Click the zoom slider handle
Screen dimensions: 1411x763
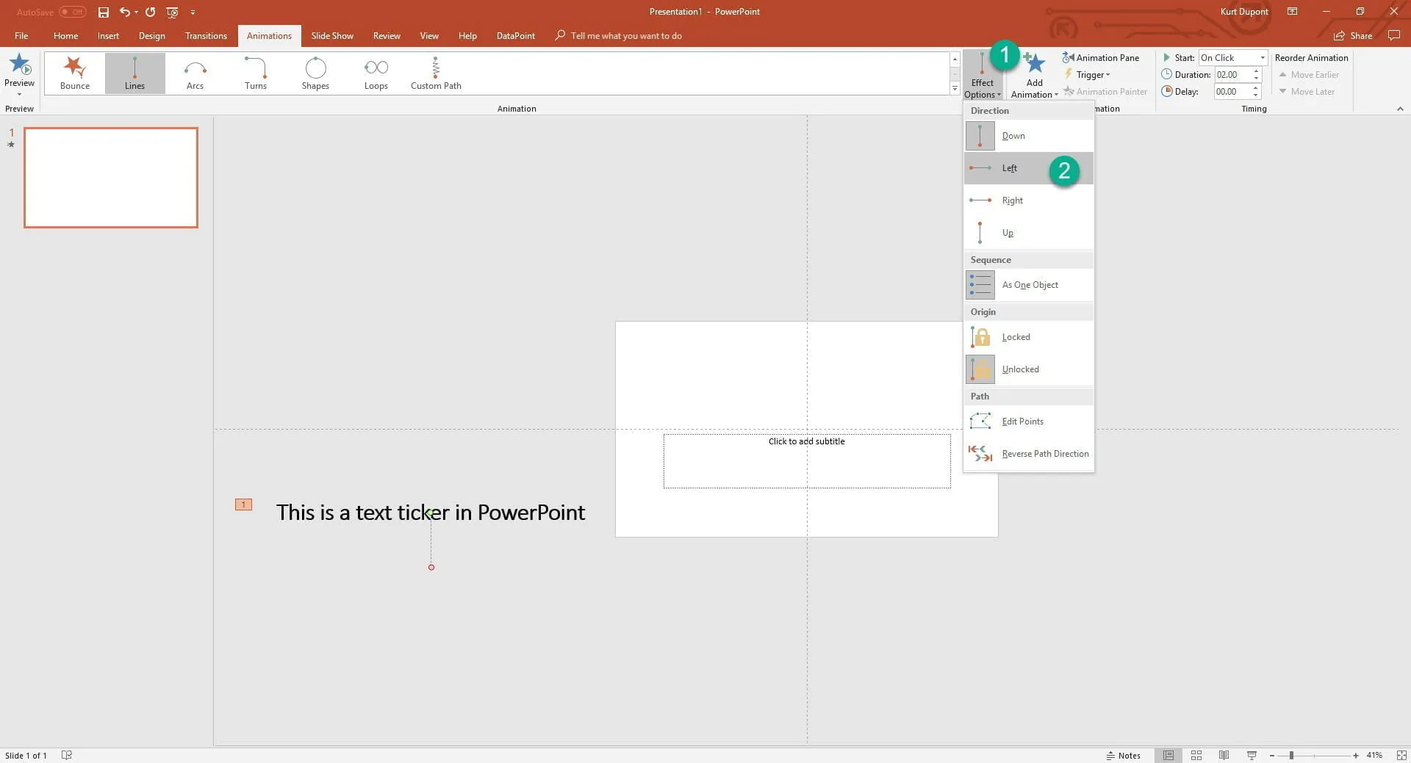(1291, 755)
